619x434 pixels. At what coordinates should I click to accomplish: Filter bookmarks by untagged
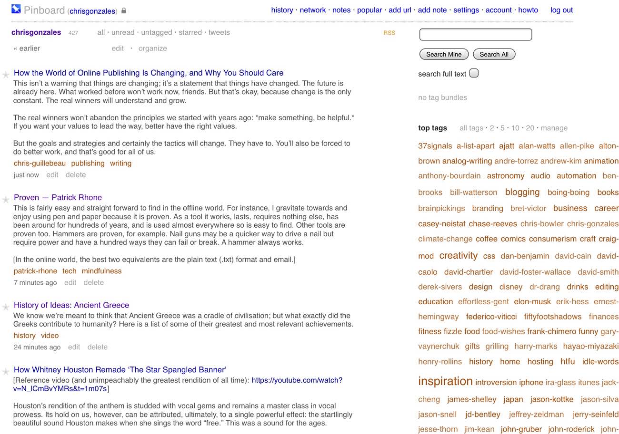(x=157, y=32)
